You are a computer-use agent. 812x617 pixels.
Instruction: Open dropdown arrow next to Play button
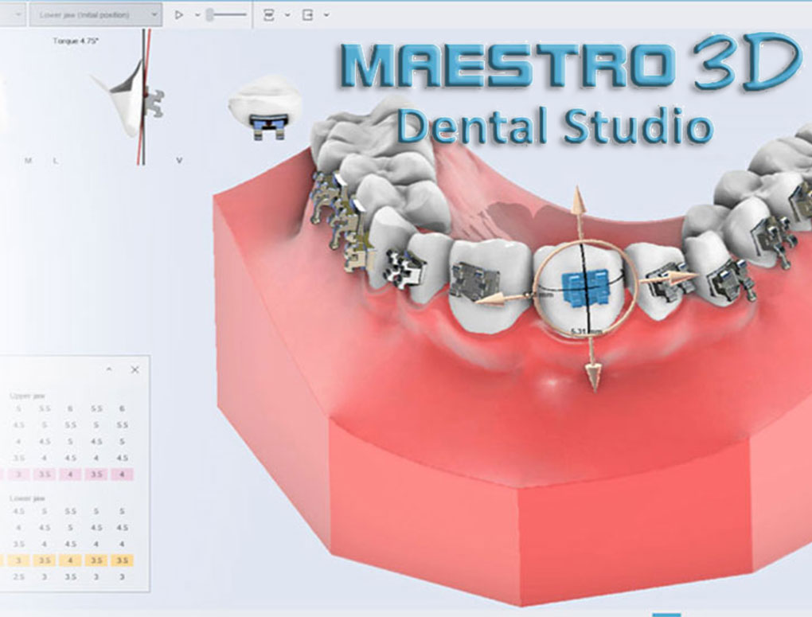197,15
